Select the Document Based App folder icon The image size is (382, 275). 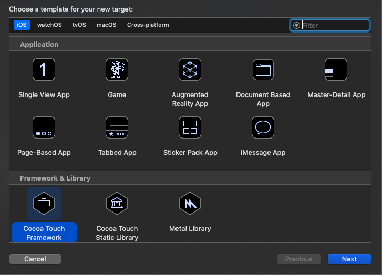point(263,70)
